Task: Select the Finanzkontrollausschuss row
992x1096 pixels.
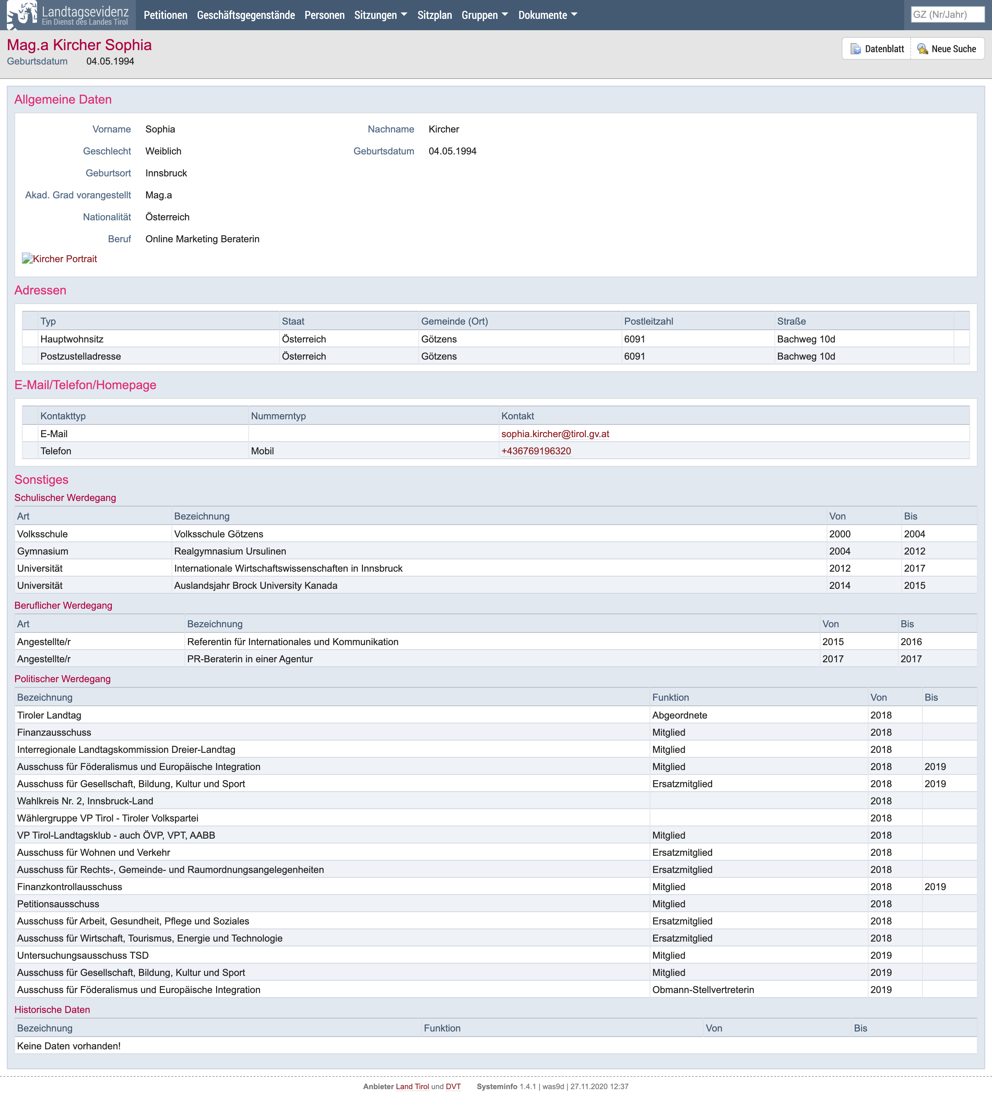Action: coord(496,887)
